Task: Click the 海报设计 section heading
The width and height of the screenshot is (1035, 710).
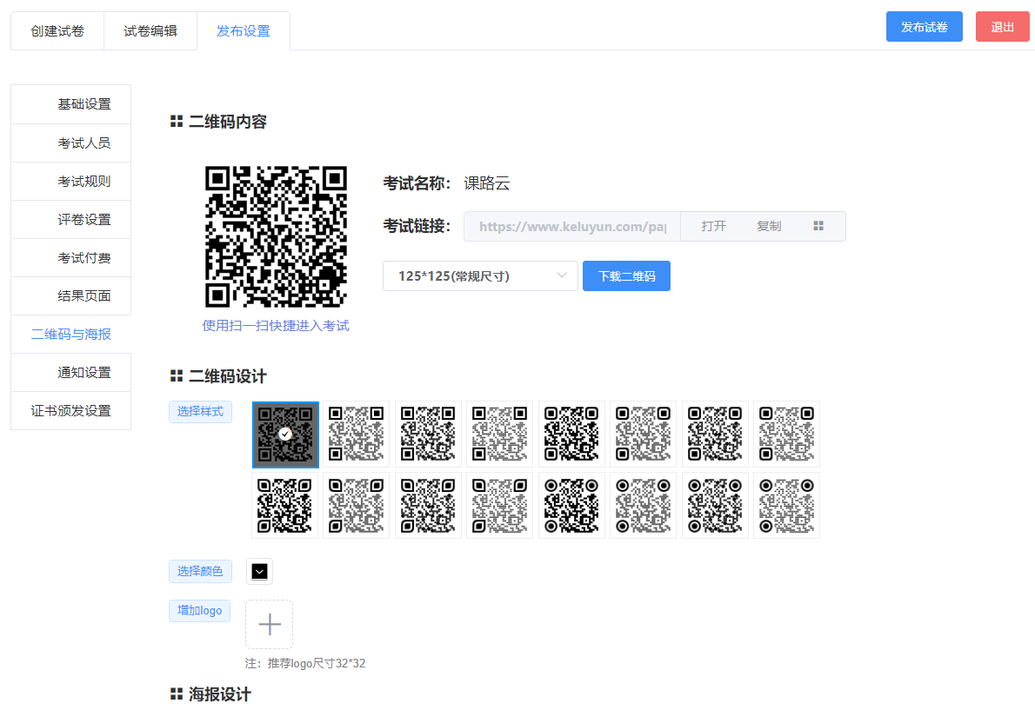Action: (220, 694)
